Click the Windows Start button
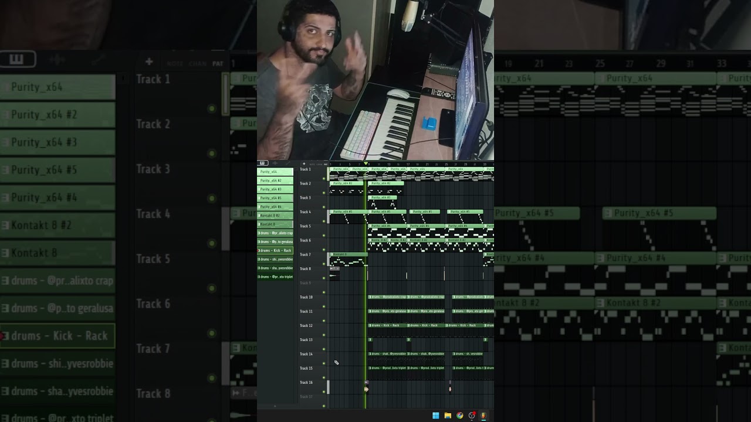751x422 pixels. point(436,416)
